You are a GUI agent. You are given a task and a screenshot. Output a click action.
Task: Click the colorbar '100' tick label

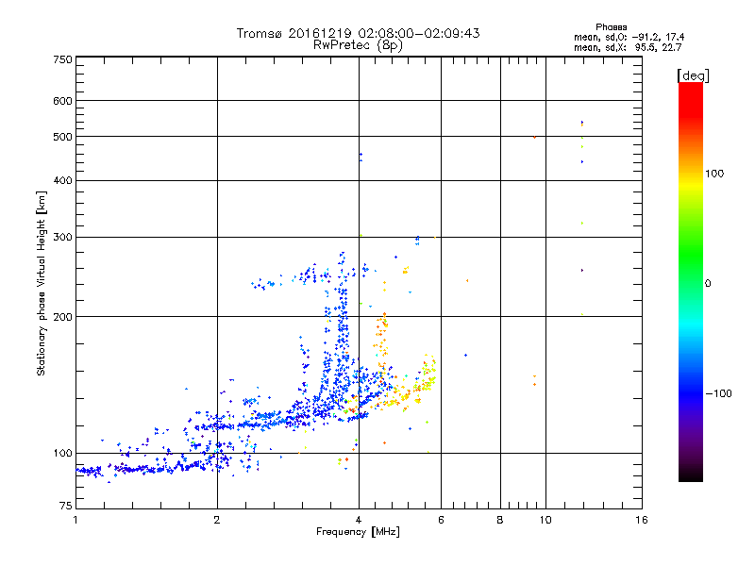(x=714, y=174)
